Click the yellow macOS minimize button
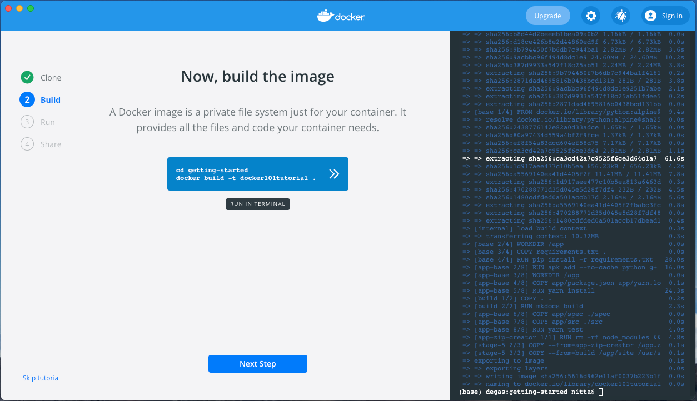697x401 pixels. pyautogui.click(x=19, y=8)
